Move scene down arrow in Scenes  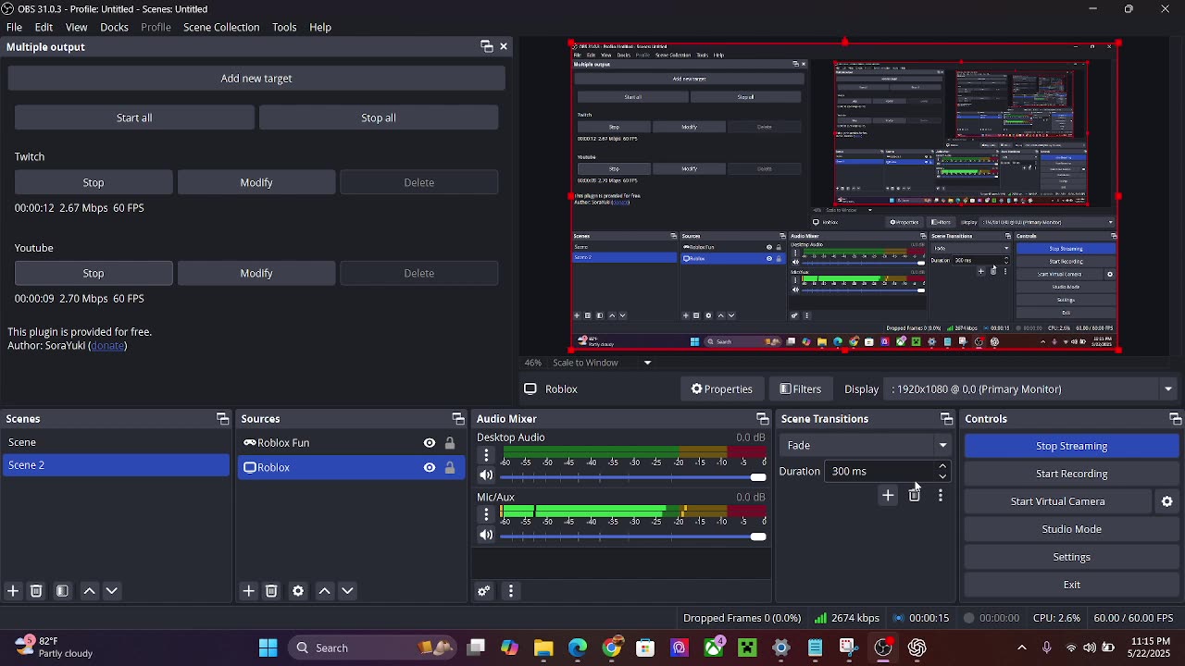point(112,591)
